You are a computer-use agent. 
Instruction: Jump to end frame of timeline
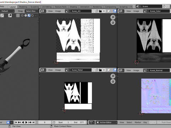33,122
